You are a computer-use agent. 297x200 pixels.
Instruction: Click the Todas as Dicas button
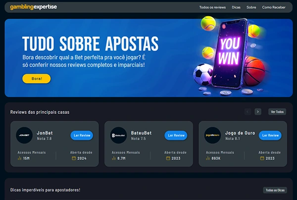click(x=275, y=190)
